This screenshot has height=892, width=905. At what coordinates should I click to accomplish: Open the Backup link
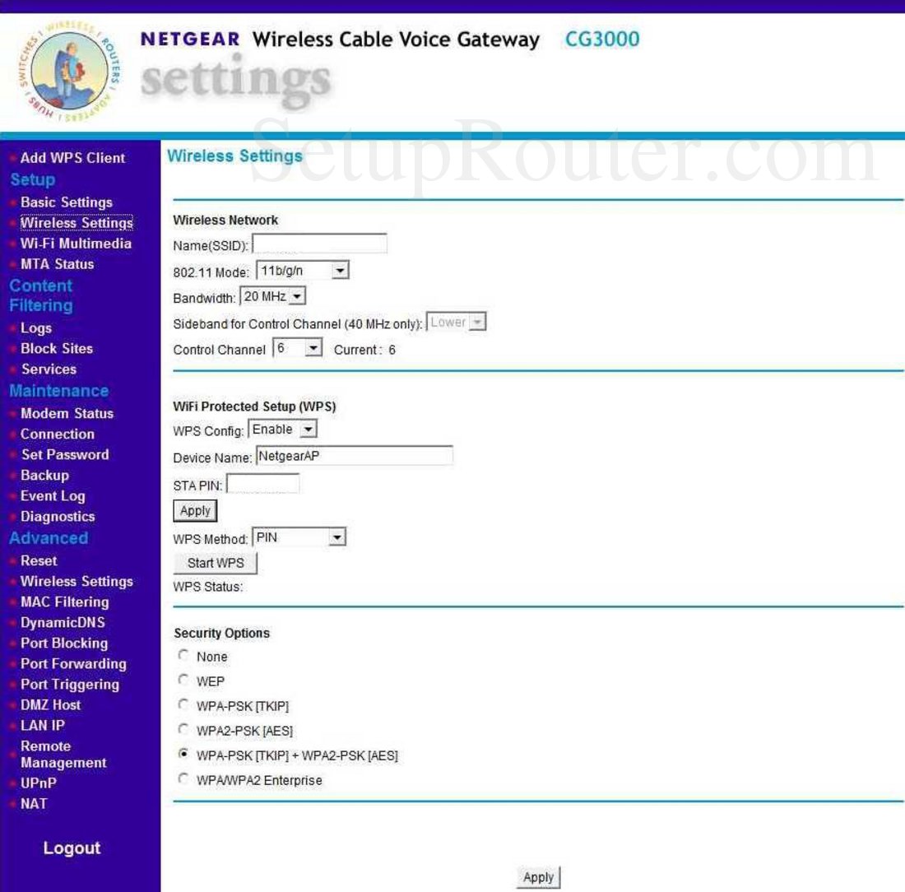(44, 475)
